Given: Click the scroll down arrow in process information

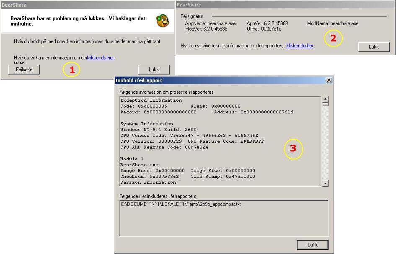Looking at the screenshot, I should coord(325,183).
